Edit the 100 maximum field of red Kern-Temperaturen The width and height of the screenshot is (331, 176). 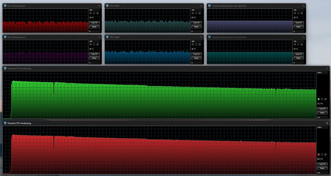94,10
